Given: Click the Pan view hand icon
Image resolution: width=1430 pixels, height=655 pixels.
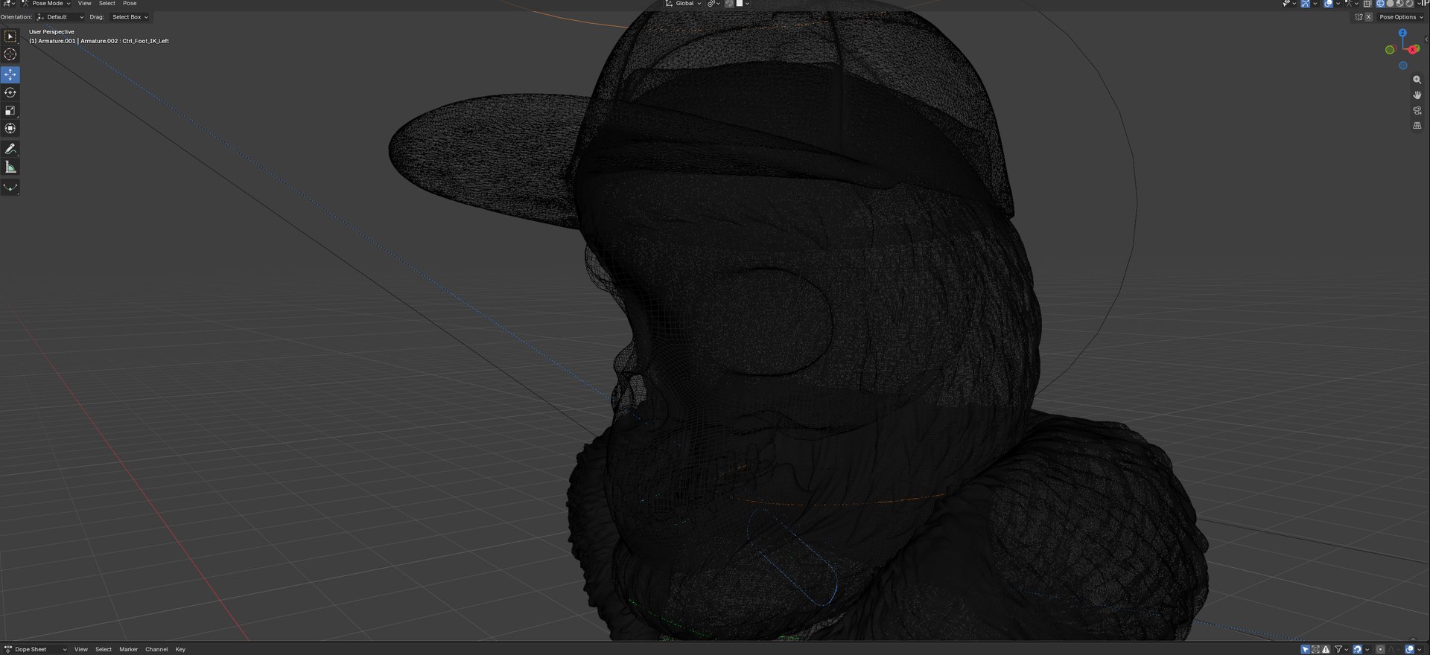Looking at the screenshot, I should pyautogui.click(x=1417, y=95).
